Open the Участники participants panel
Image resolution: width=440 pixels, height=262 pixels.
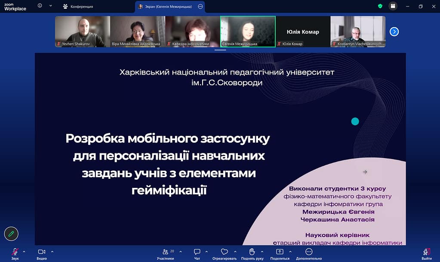166,252
